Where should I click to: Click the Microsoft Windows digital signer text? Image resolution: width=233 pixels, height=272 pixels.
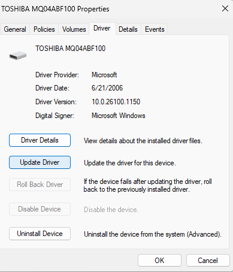(119, 116)
